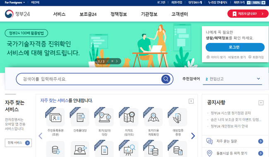Click 회원가입 in the top bar
Screen dimensions: 269x157
(x=177, y=2)
